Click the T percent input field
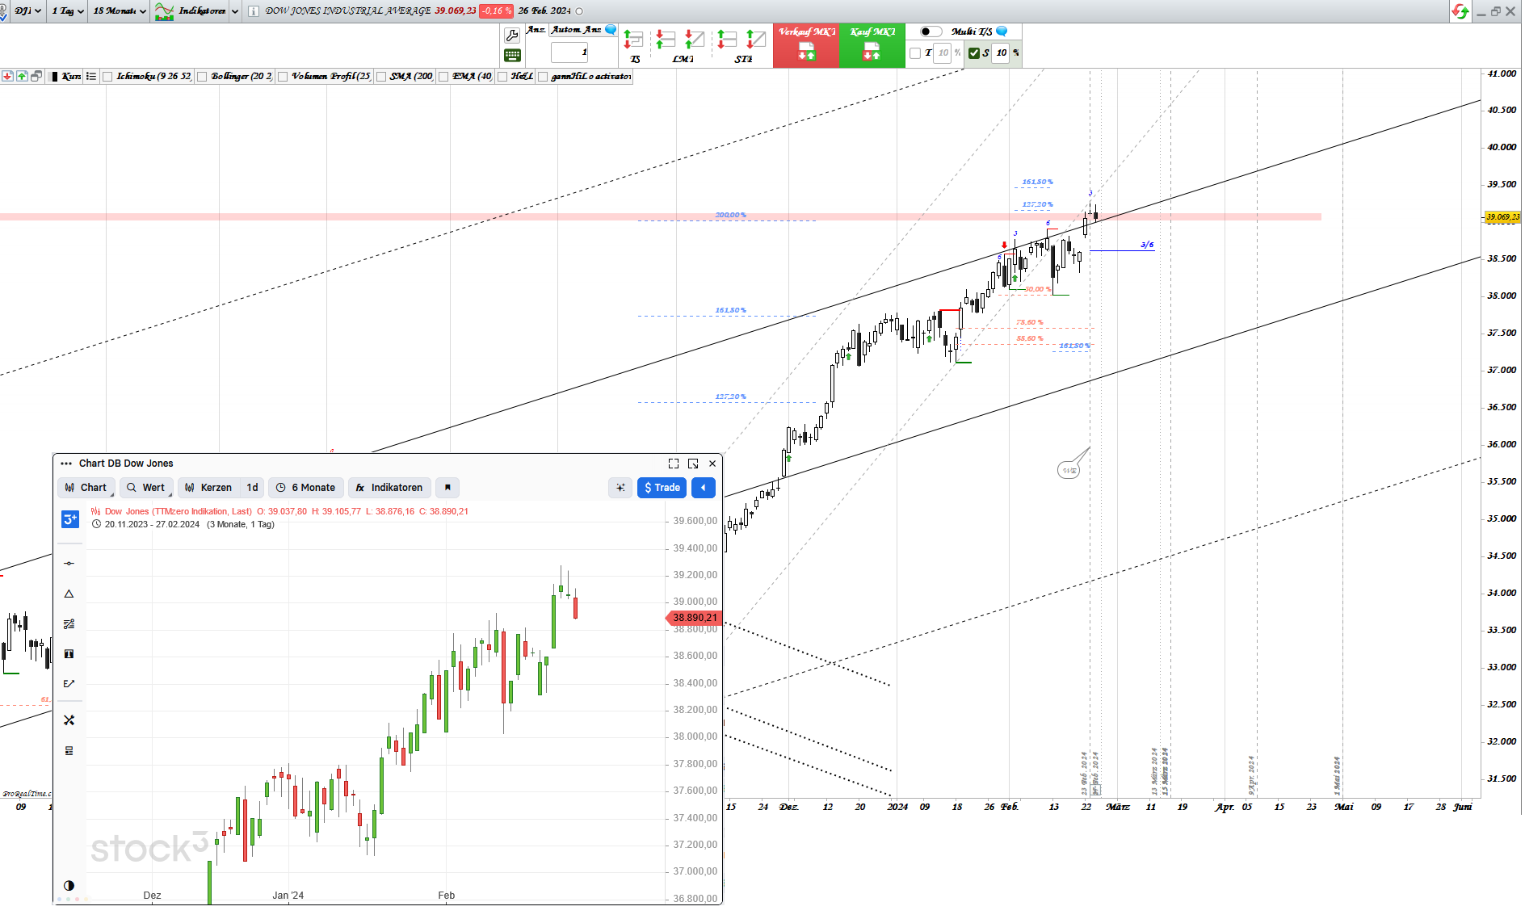The image size is (1525, 919). point(943,53)
